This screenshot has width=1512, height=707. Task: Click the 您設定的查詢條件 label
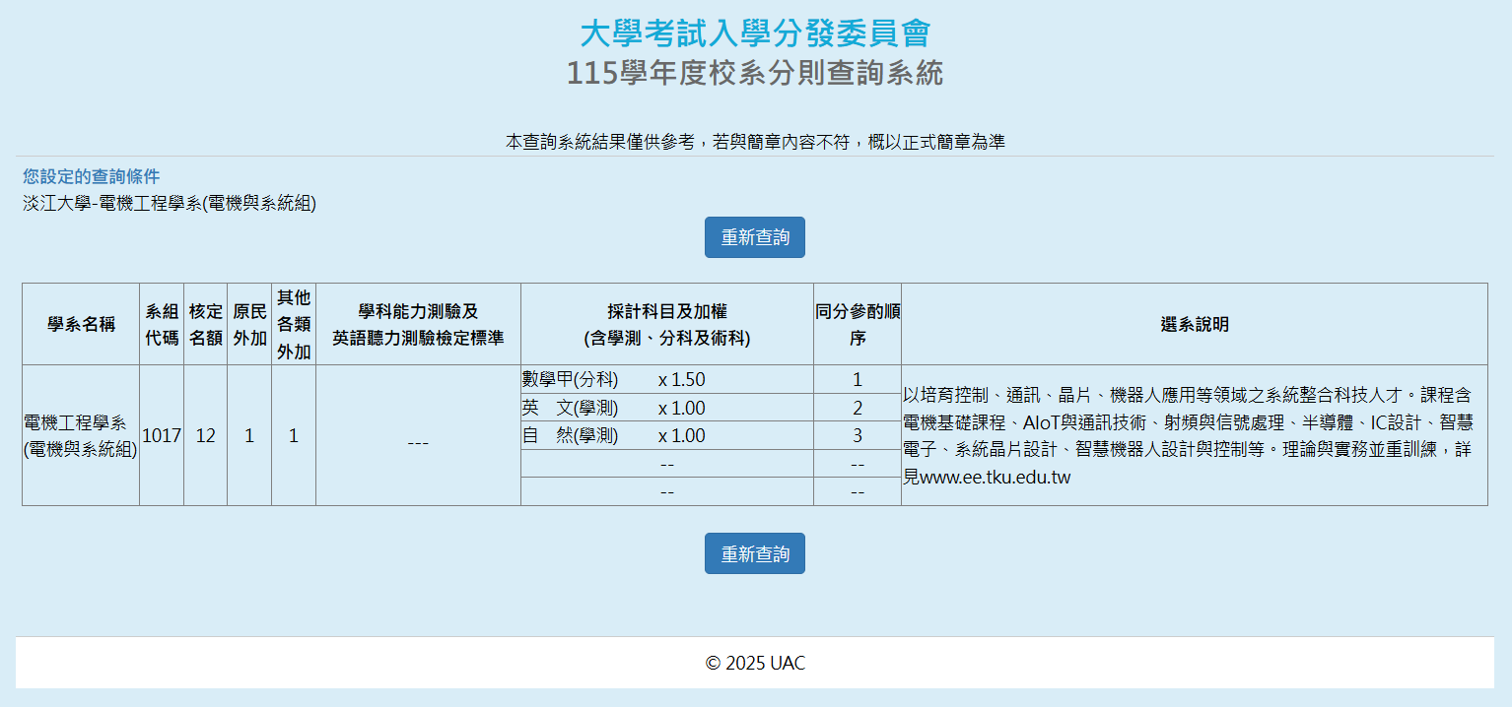tap(91, 176)
